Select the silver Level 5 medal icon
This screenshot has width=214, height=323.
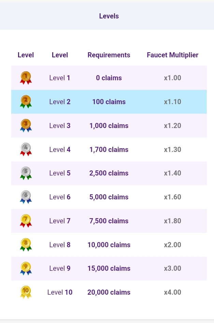click(x=26, y=173)
